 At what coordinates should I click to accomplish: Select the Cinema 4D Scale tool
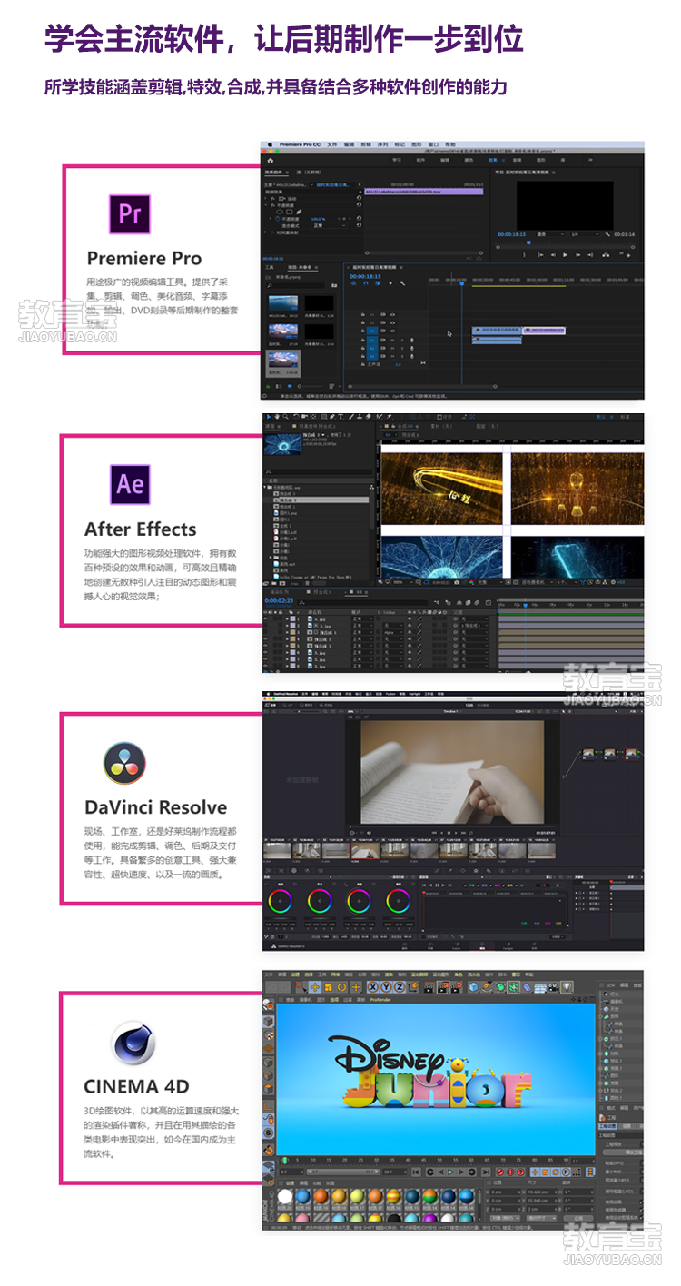point(328,987)
